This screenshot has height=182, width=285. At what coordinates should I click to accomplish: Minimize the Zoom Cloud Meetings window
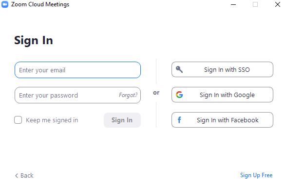(233, 4)
